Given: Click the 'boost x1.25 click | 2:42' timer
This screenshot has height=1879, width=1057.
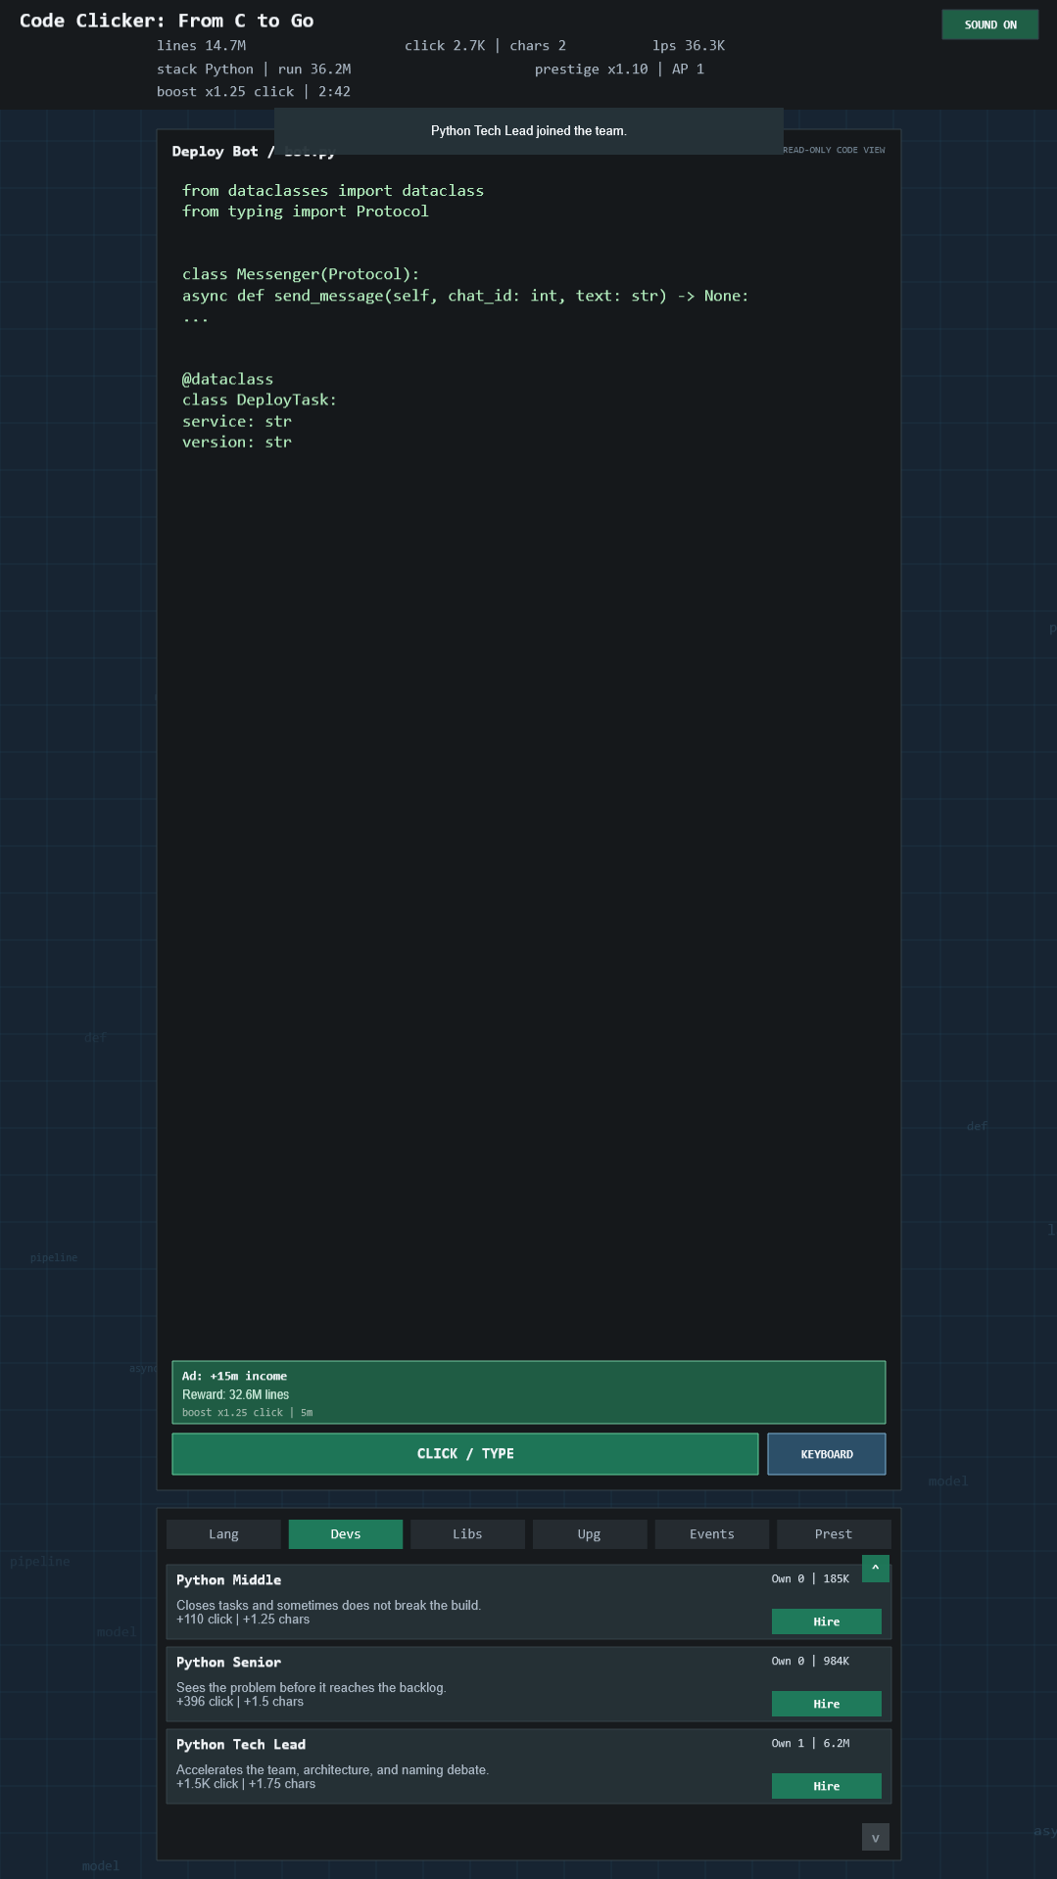Looking at the screenshot, I should point(254,92).
